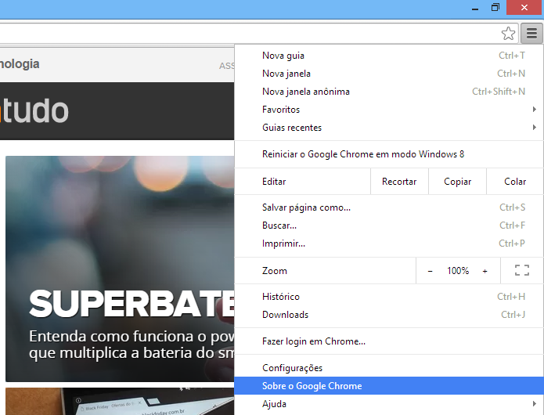Expand the Favoritos submenu
The height and width of the screenshot is (415, 544).
point(389,110)
